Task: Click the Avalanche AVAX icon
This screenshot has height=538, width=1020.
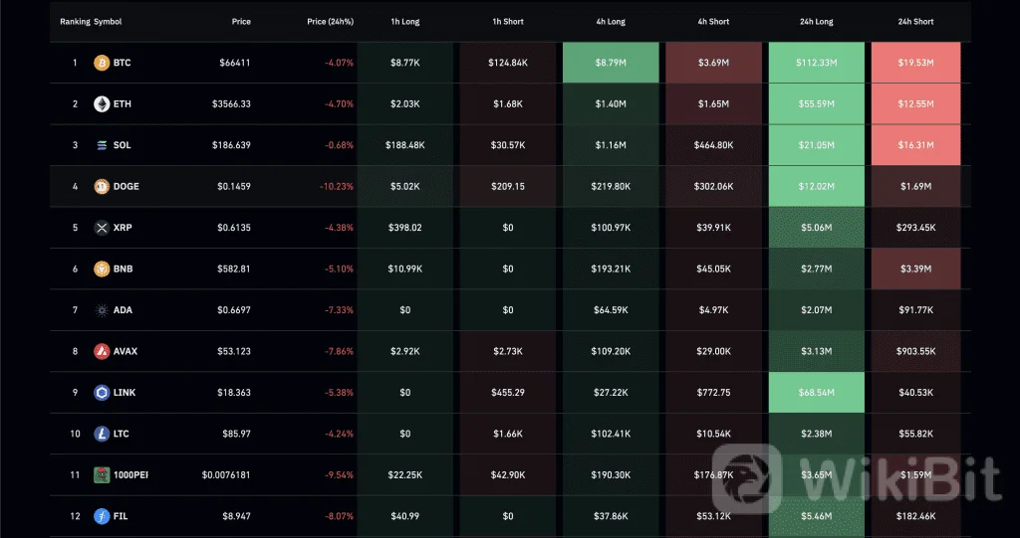Action: 101,351
